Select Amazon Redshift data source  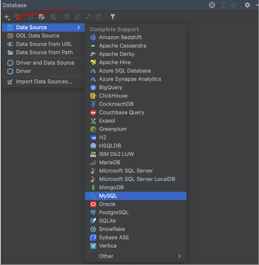(x=136, y=37)
